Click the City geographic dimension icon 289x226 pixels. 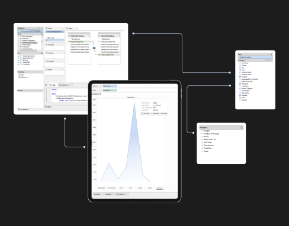[x=240, y=67]
